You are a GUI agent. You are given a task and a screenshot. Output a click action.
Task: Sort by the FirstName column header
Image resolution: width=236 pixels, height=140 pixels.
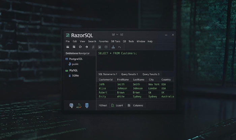point(123,79)
